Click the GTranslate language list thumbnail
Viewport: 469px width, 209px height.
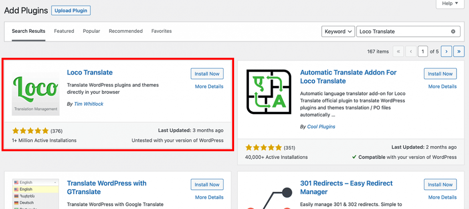36,194
